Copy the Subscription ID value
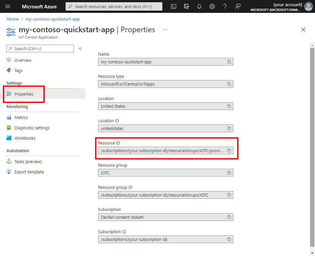 tap(229, 239)
